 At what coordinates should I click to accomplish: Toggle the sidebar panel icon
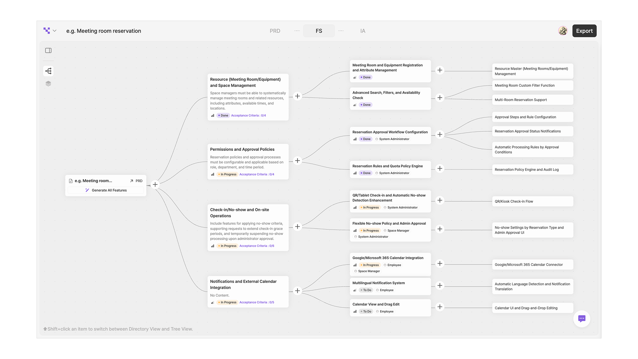(x=48, y=51)
